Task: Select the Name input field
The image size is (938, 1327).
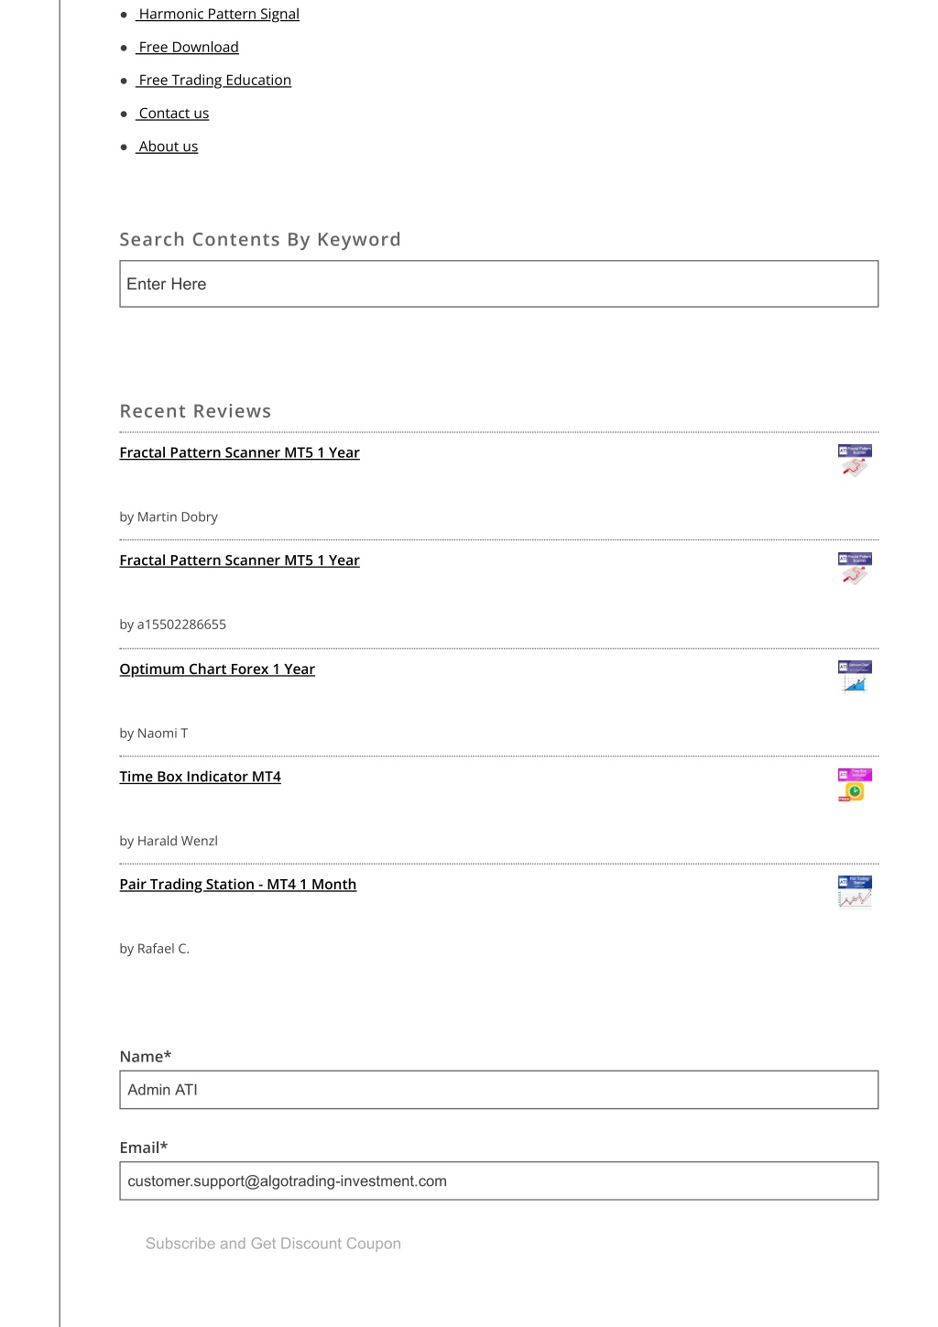Action: 499,1090
